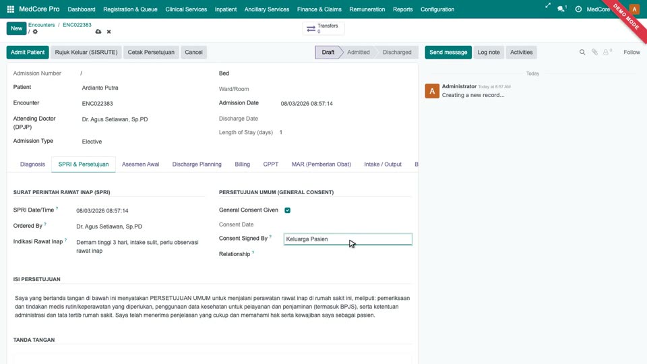Click the Follow button
The height and width of the screenshot is (364, 647).
tap(631, 53)
